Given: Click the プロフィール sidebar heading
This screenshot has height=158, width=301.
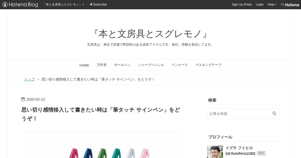Looking at the screenshot, I should pyautogui.click(x=220, y=137).
